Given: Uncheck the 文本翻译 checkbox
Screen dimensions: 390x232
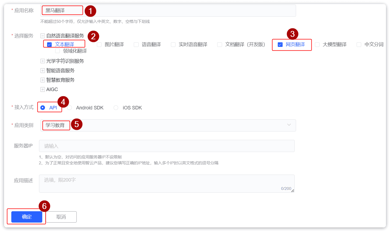Looking at the screenshot, I should point(50,45).
